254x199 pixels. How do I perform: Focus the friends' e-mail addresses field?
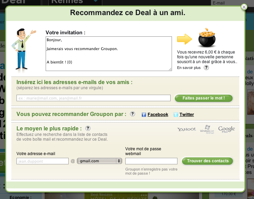(x=93, y=98)
